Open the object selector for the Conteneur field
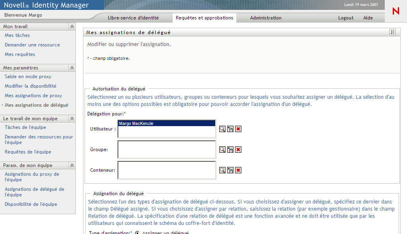This screenshot has height=234, width=407. tap(222, 170)
